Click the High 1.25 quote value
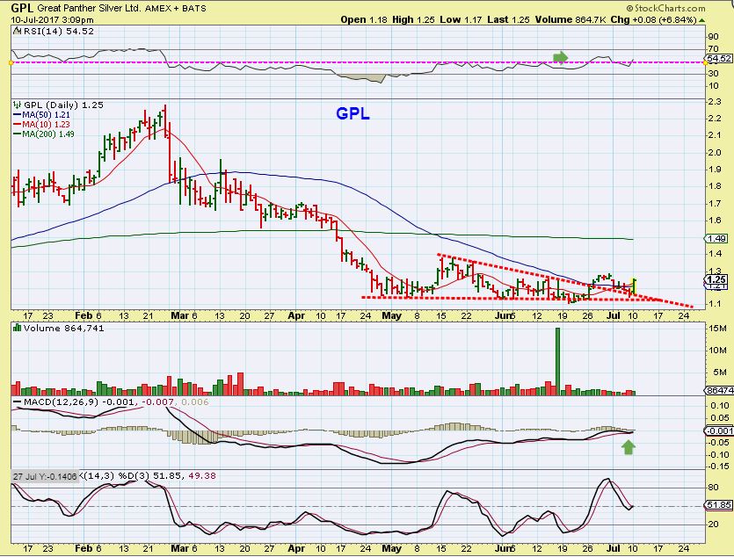The height and width of the screenshot is (557, 734). (413, 19)
